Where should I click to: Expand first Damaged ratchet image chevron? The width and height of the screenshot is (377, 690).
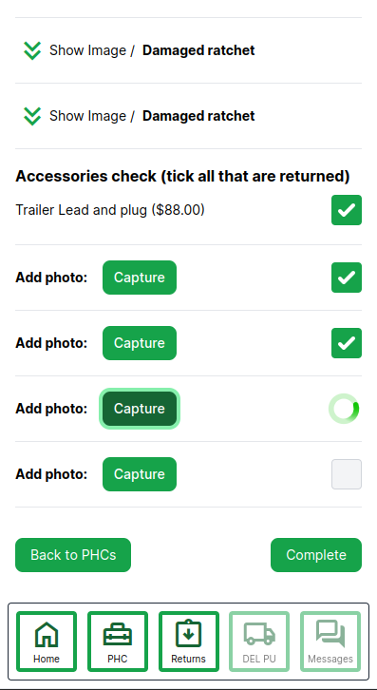(x=32, y=50)
